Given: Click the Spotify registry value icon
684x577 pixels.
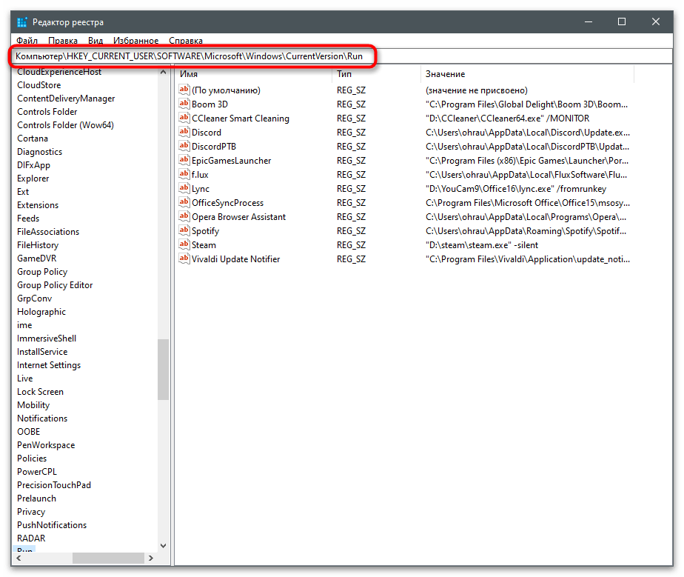Looking at the screenshot, I should tap(185, 231).
